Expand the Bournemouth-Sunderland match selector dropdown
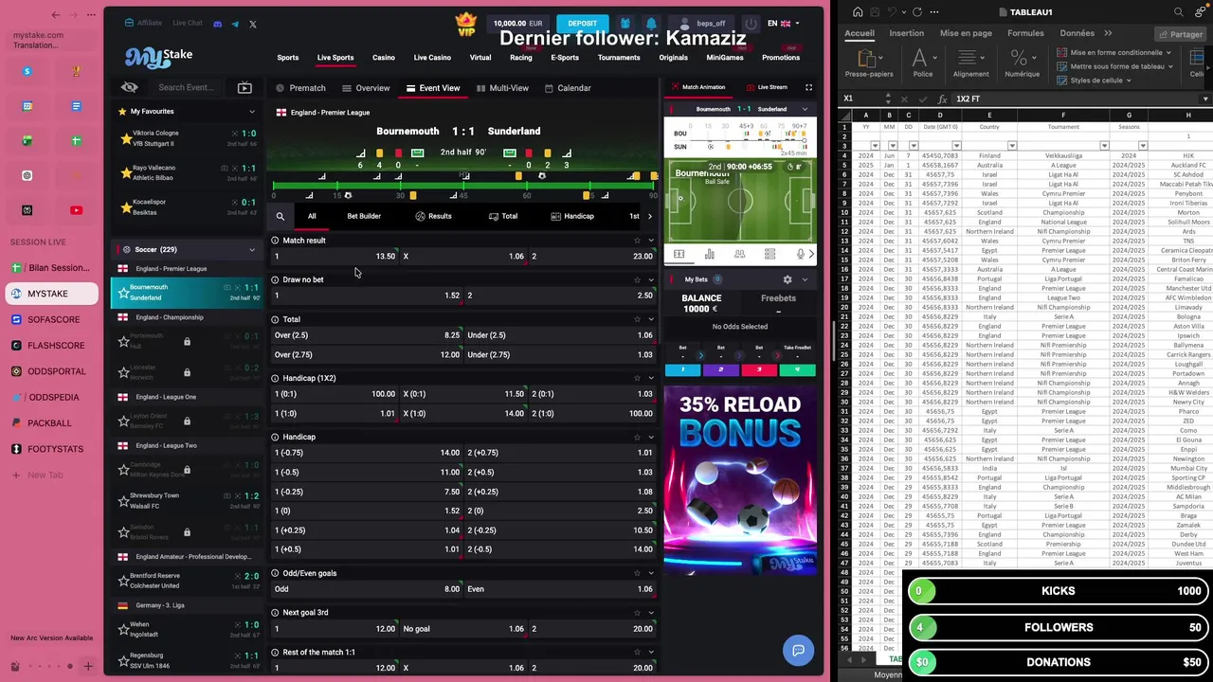The height and width of the screenshot is (682, 1213). pos(805,109)
